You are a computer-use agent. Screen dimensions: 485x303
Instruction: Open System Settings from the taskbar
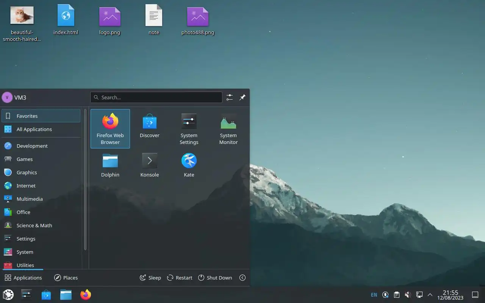pos(27,294)
